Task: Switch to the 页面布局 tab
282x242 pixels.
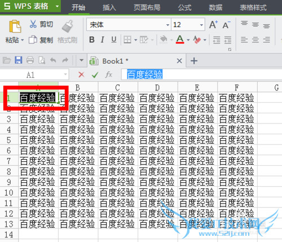Action: click(x=147, y=8)
